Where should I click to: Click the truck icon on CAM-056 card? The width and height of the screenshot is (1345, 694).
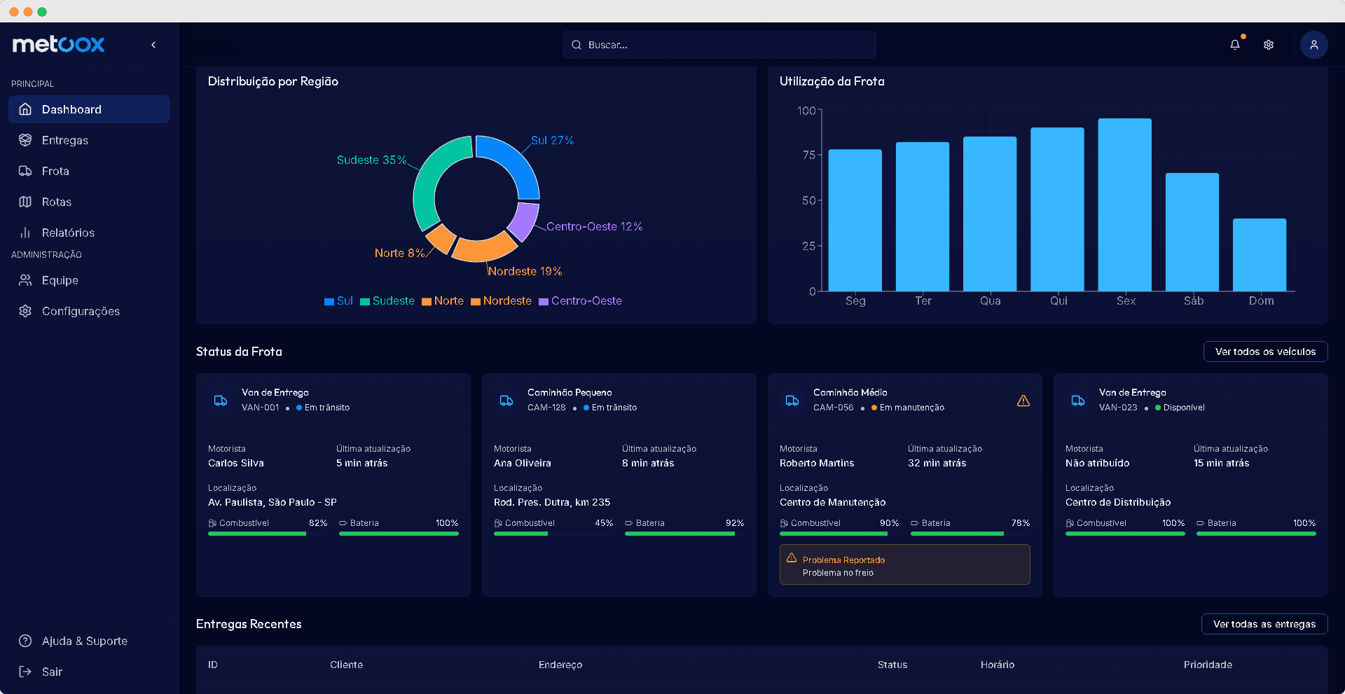click(792, 401)
